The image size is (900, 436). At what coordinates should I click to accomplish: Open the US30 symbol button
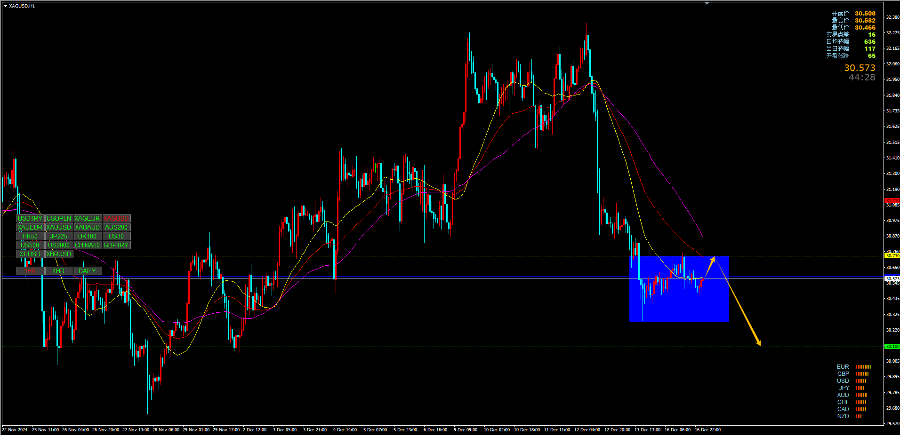point(116,236)
